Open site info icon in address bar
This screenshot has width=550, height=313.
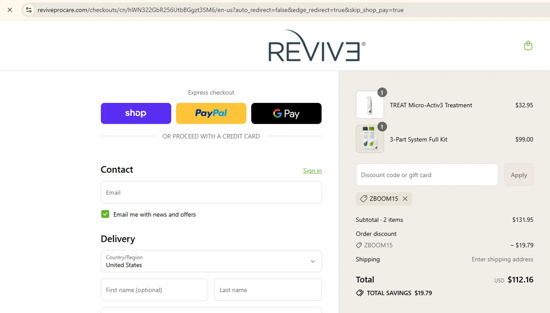click(29, 10)
